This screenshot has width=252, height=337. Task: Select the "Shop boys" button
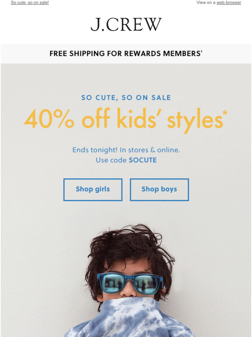pos(159,189)
